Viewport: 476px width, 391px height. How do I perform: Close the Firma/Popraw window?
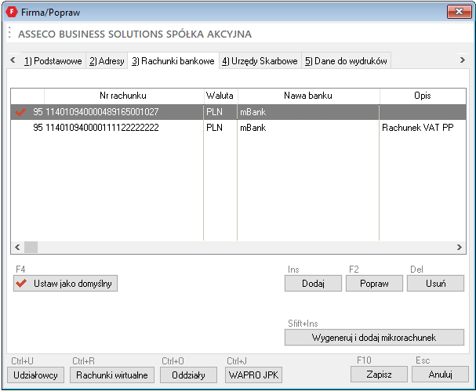pos(459,12)
